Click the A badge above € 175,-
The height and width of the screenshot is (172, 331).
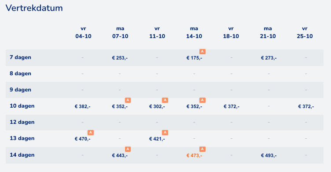point(202,52)
